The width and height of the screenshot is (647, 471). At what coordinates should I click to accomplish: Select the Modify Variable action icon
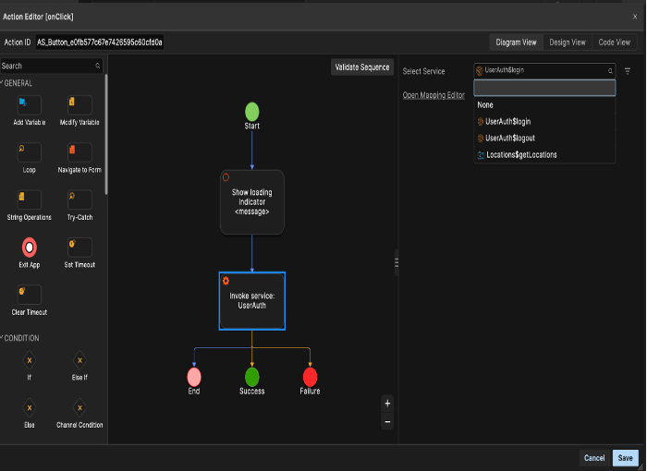[79, 105]
